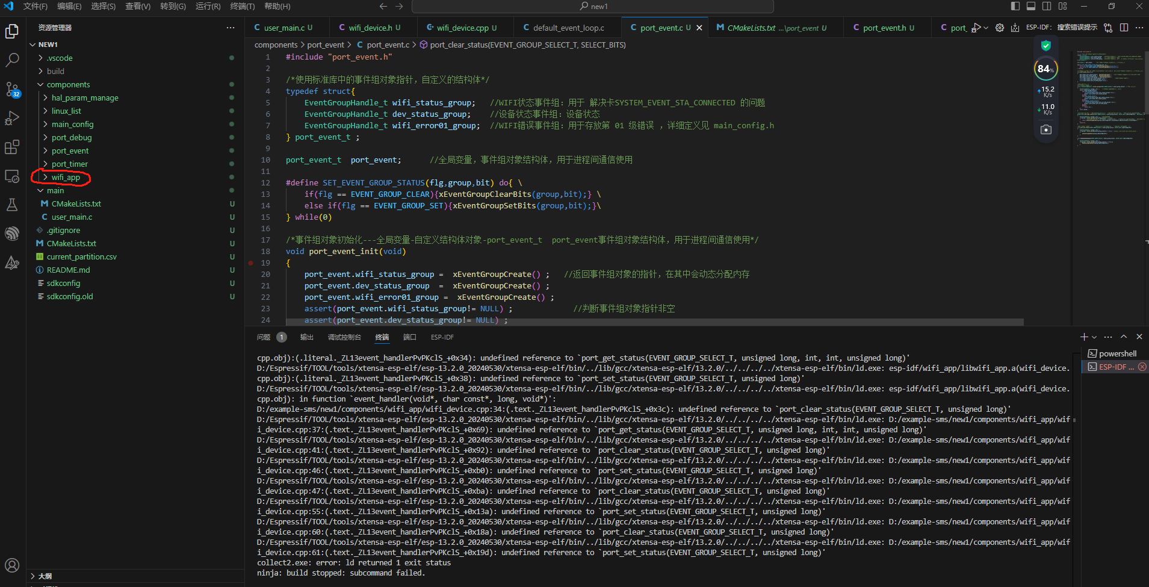This screenshot has width=1149, height=587.
Task: Kill the ESP-IDF terminal via red circle X
Action: pyautogui.click(x=1142, y=367)
